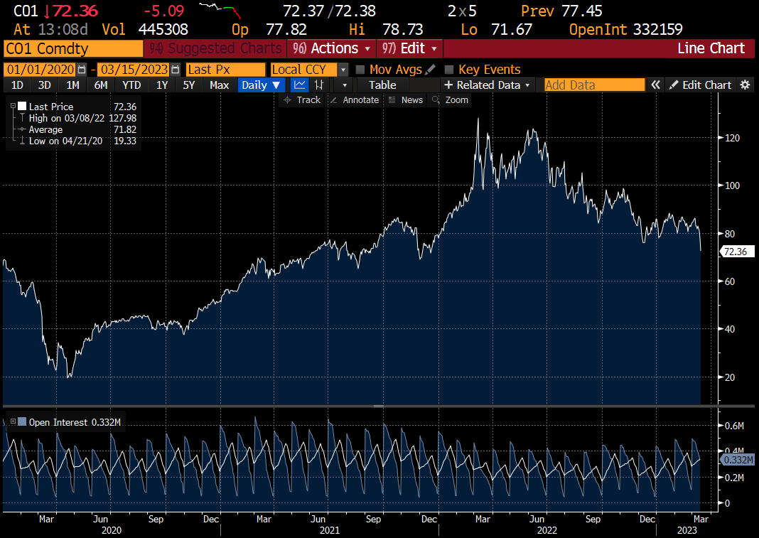Enable the Key Events checkbox

coord(449,70)
